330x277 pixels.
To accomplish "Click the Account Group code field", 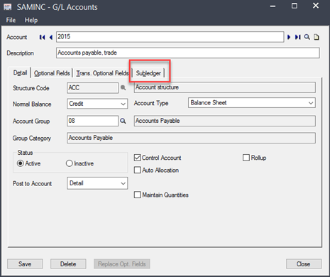I will tap(92, 121).
